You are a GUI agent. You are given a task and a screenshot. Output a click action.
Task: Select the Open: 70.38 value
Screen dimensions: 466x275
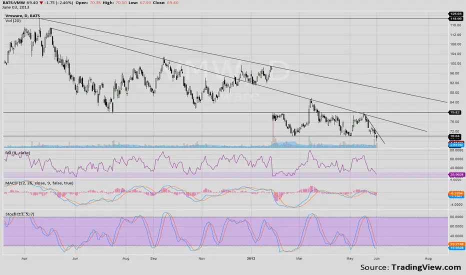tap(95, 2)
